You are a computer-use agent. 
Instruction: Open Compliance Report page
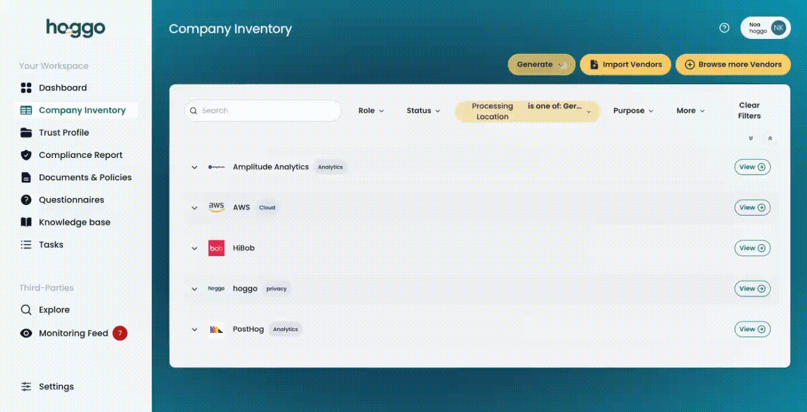pos(80,155)
